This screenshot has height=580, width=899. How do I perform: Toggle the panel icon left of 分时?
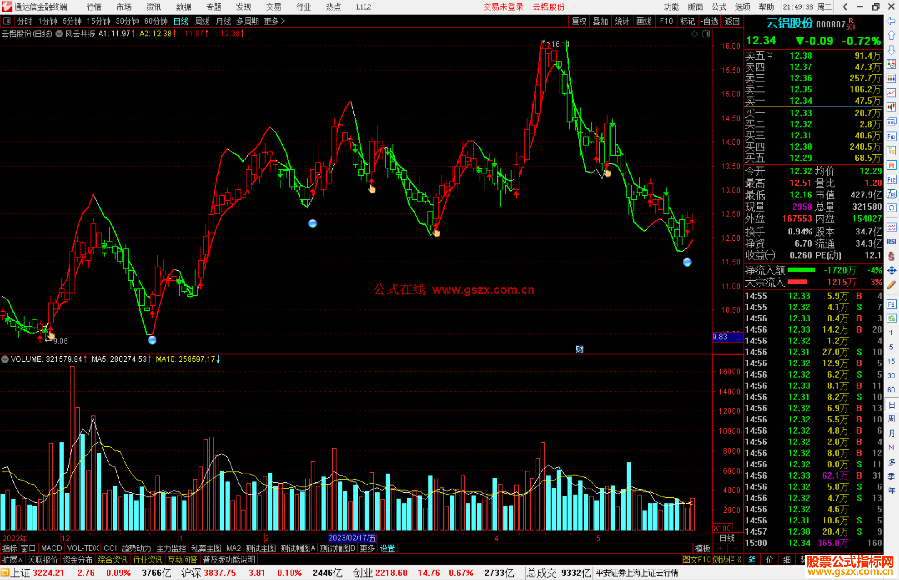(x=7, y=21)
